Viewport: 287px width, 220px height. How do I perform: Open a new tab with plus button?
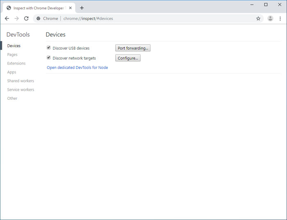coord(82,8)
